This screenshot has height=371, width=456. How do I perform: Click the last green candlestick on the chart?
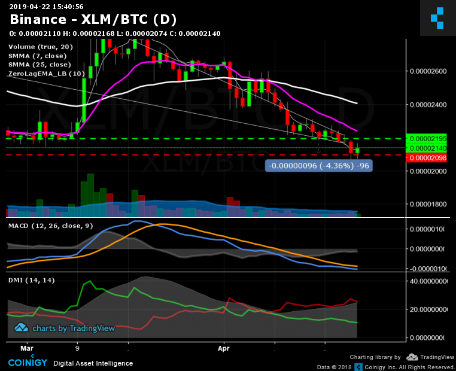coord(357,150)
